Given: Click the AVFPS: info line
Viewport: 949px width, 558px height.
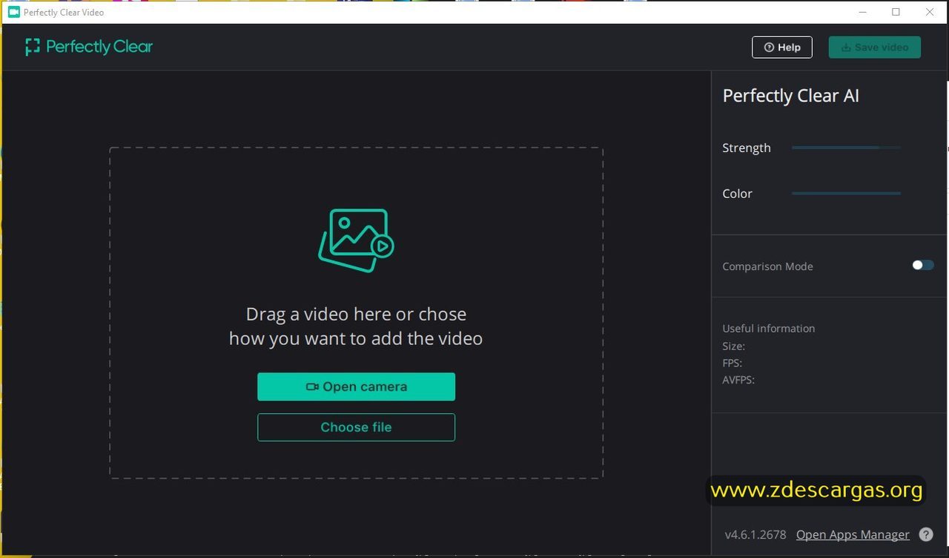Looking at the screenshot, I should [738, 380].
